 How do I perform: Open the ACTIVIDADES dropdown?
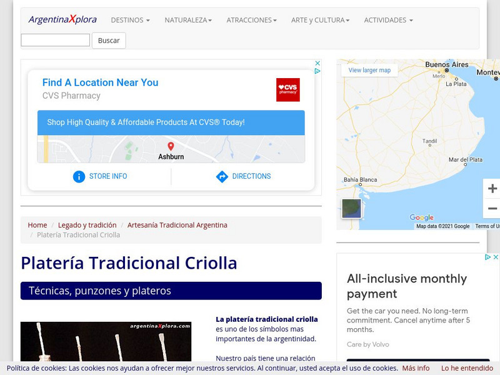(x=388, y=20)
